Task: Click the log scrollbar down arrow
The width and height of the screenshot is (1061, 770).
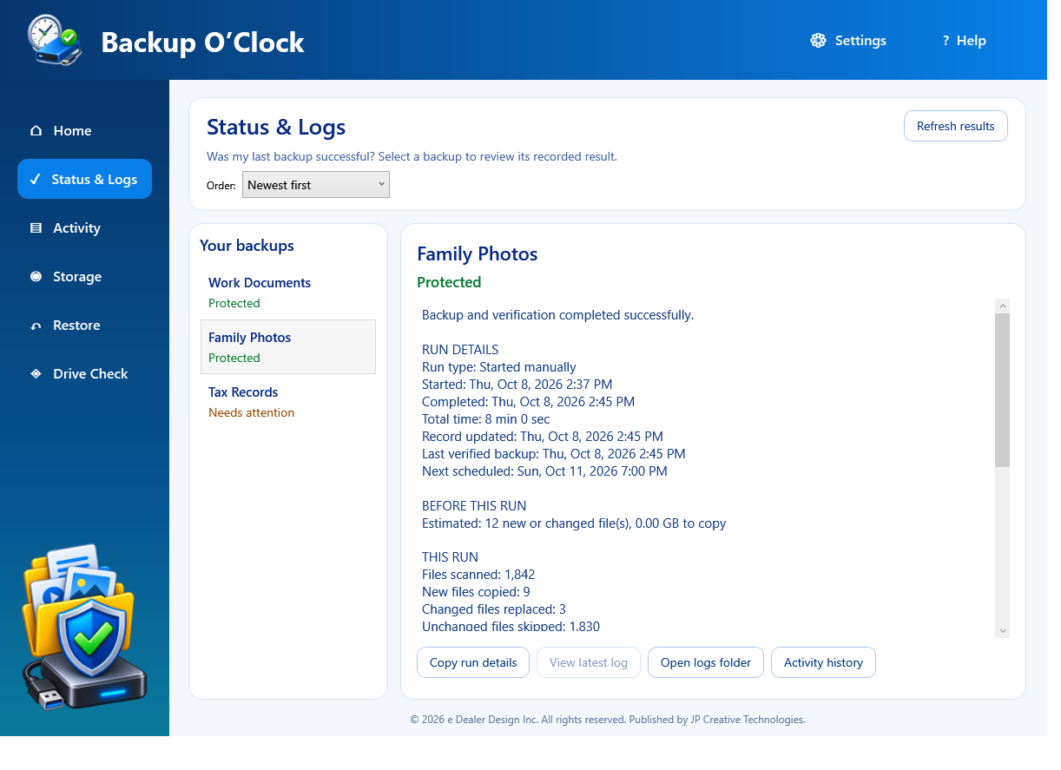Action: (x=1003, y=631)
